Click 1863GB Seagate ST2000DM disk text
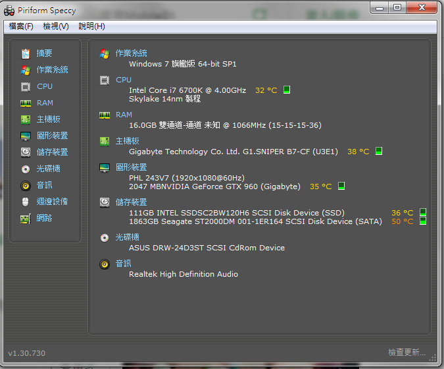The height and width of the screenshot is (369, 444). [x=255, y=221]
